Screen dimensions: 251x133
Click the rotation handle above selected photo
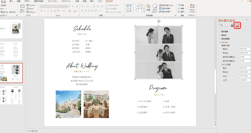pyautogui.click(x=159, y=21)
